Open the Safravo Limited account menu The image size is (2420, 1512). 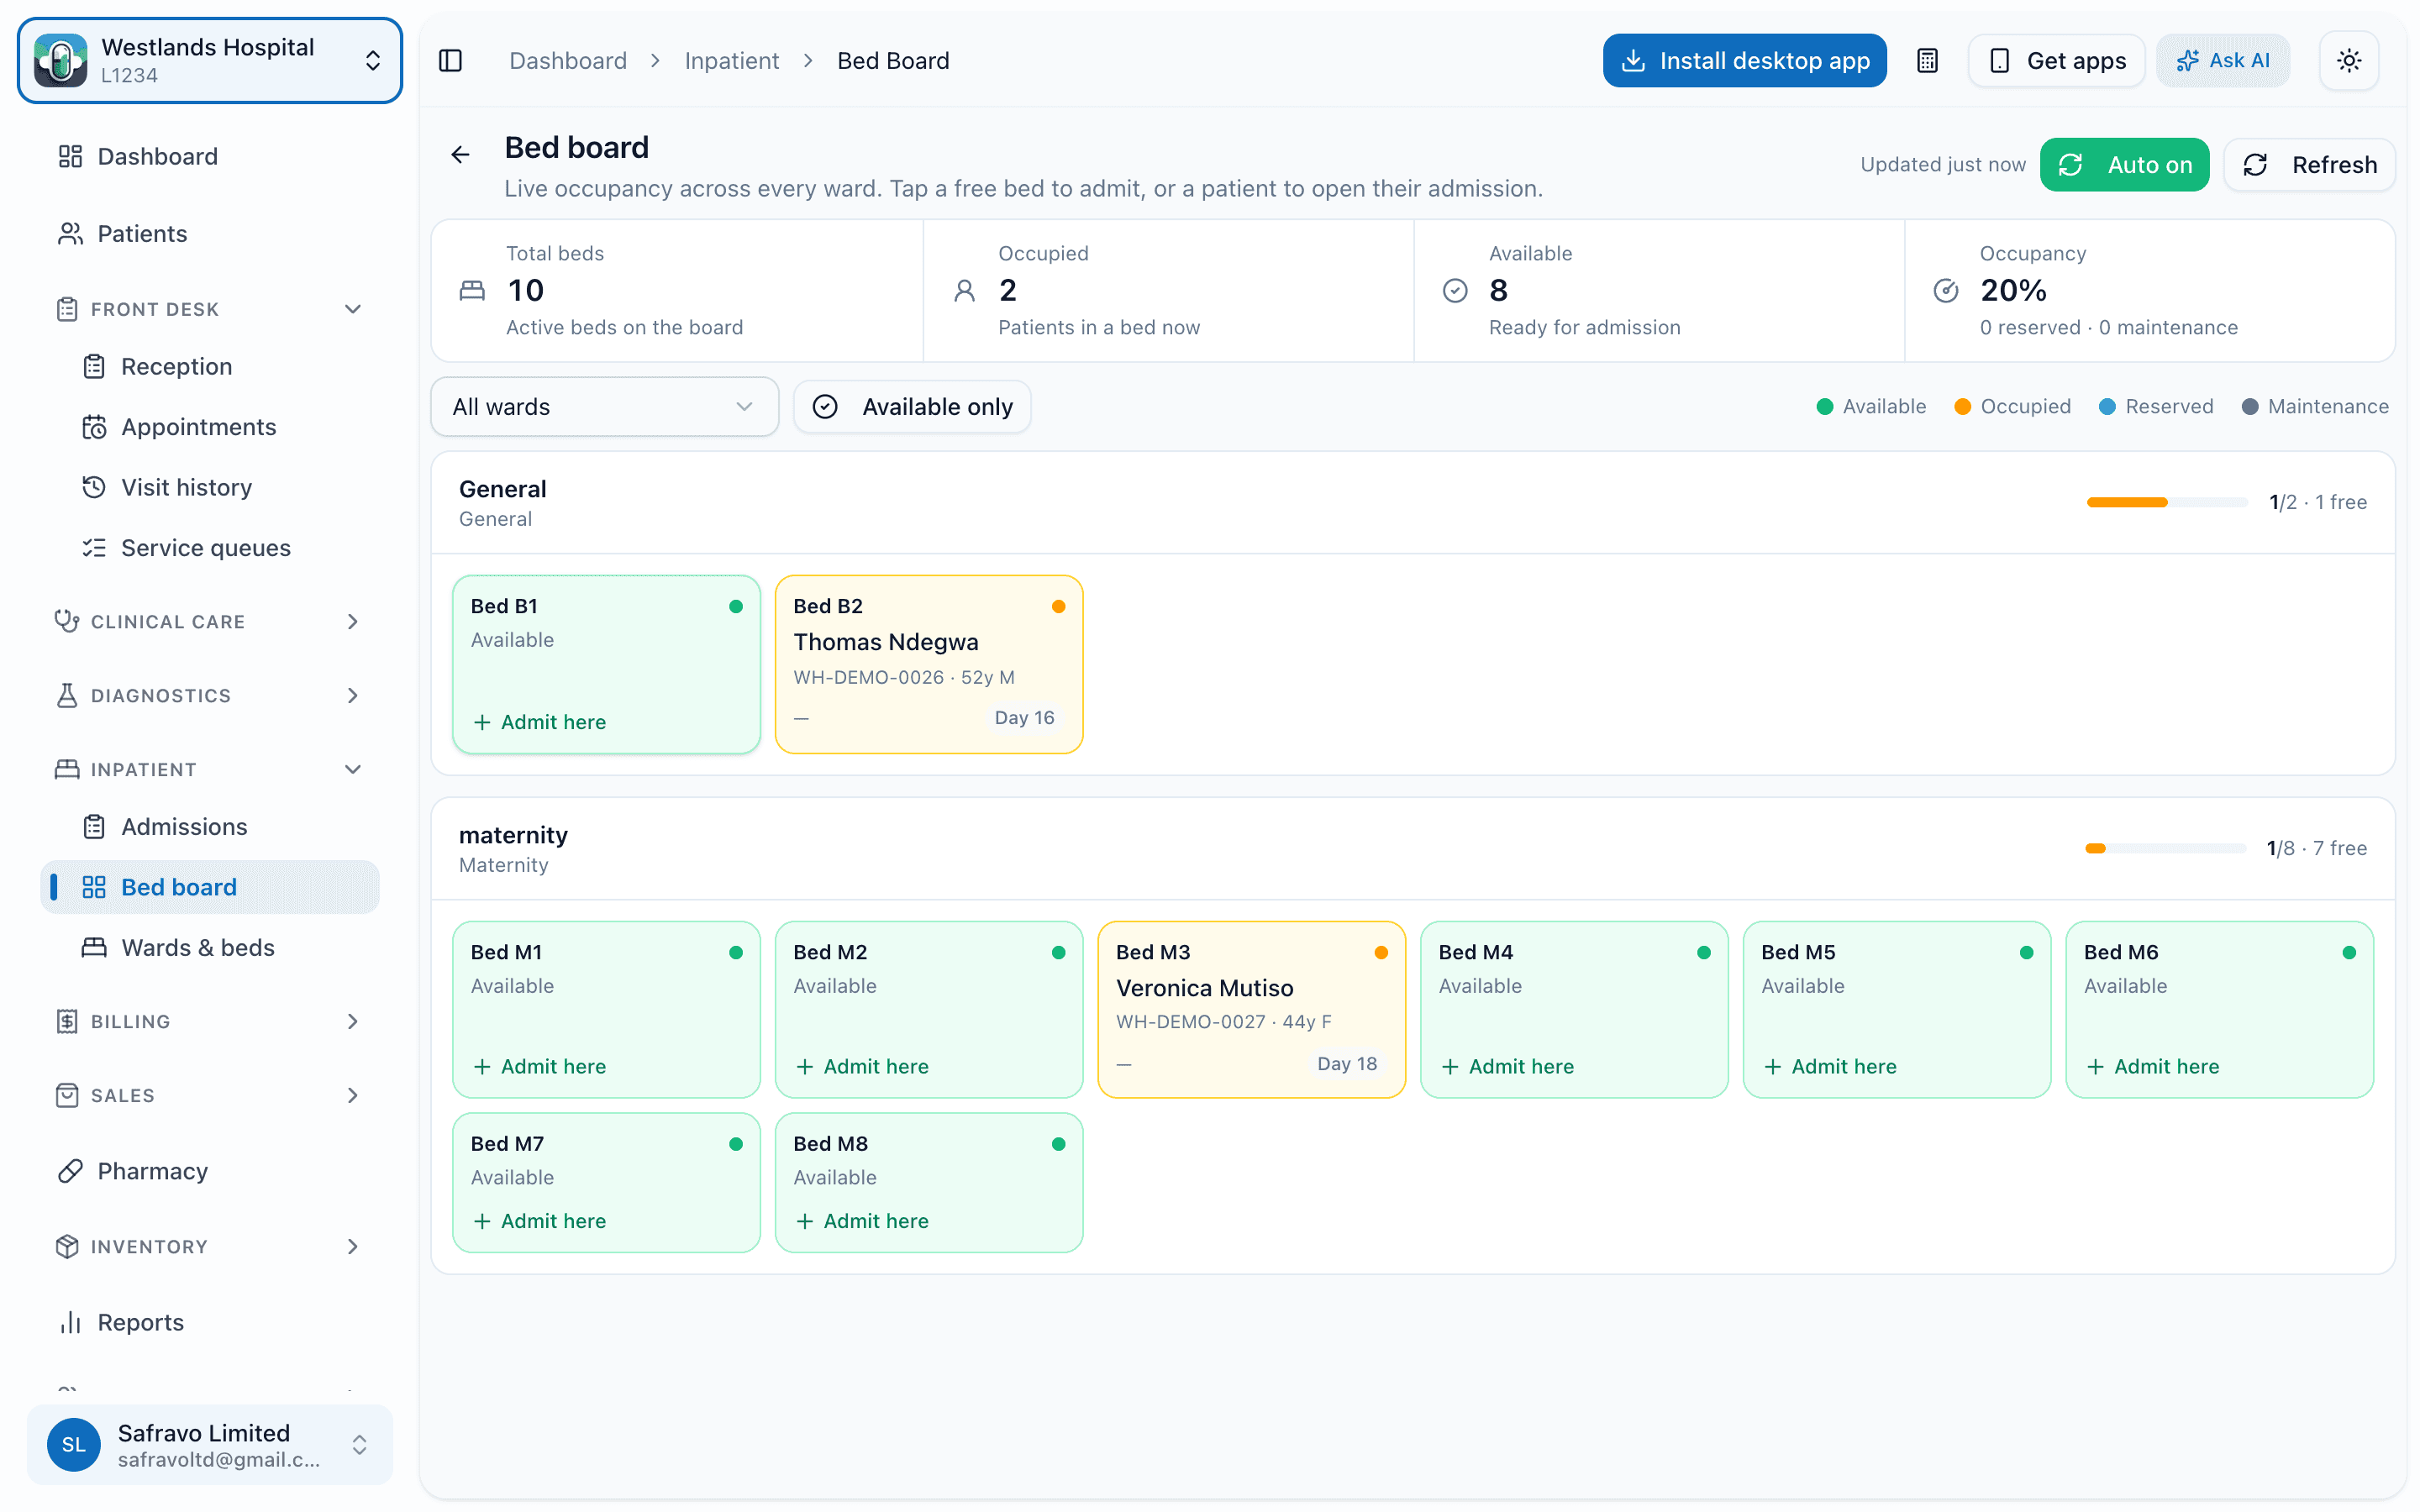pyautogui.click(x=210, y=1444)
